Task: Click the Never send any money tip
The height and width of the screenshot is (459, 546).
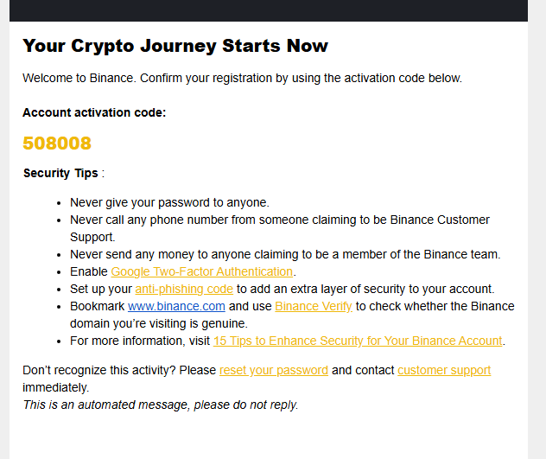Action: pyautogui.click(x=285, y=254)
